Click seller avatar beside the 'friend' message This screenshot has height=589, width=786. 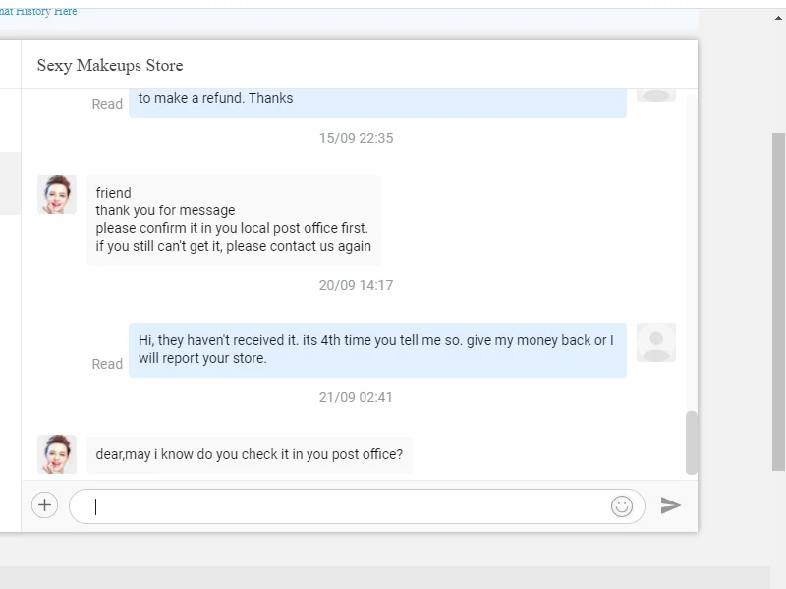coord(57,195)
